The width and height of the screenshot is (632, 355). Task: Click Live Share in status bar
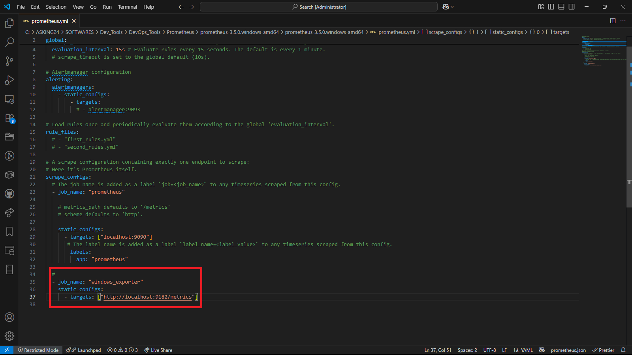point(158,350)
